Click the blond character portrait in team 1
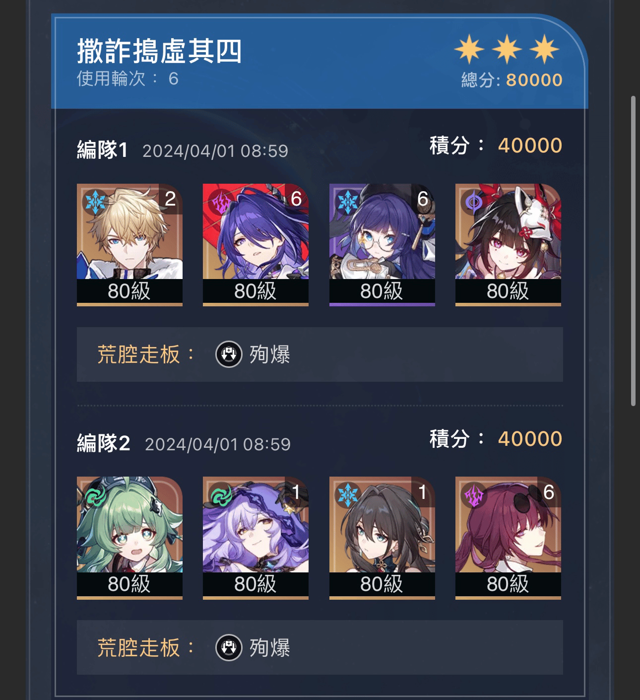The image size is (640, 700). [x=129, y=245]
